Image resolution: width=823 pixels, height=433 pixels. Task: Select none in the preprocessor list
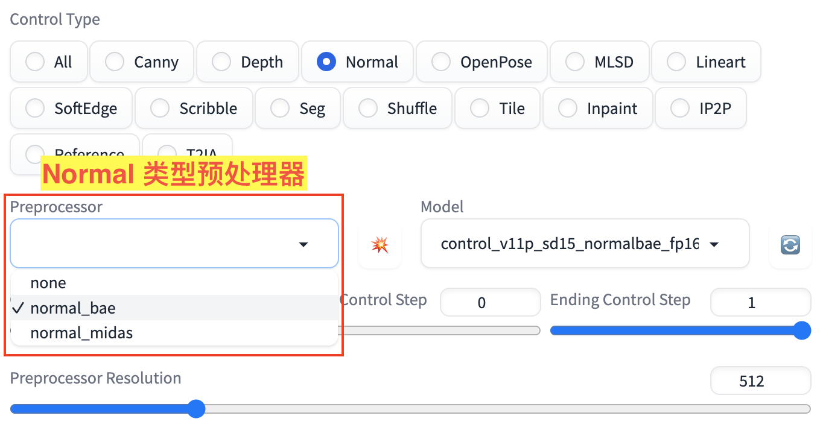(48, 283)
